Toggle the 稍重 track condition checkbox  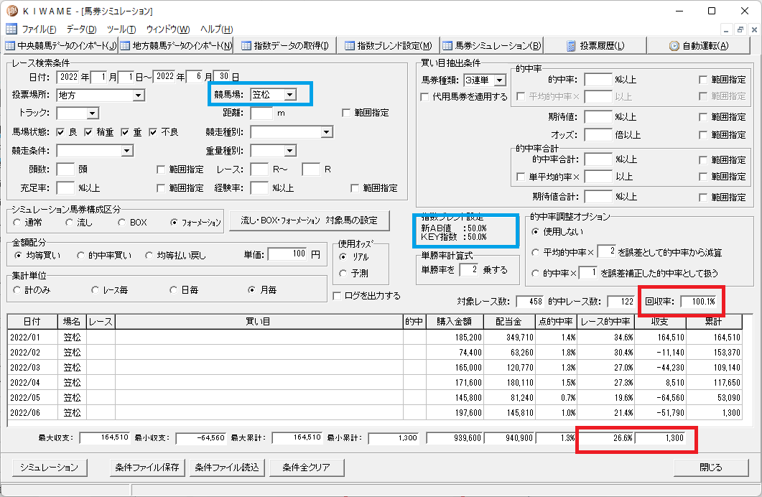tap(88, 132)
